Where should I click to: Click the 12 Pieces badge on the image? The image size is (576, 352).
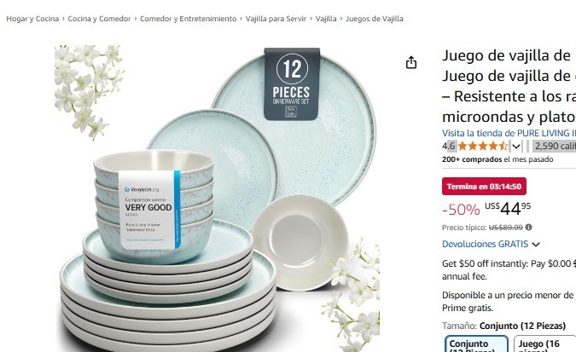point(292,84)
